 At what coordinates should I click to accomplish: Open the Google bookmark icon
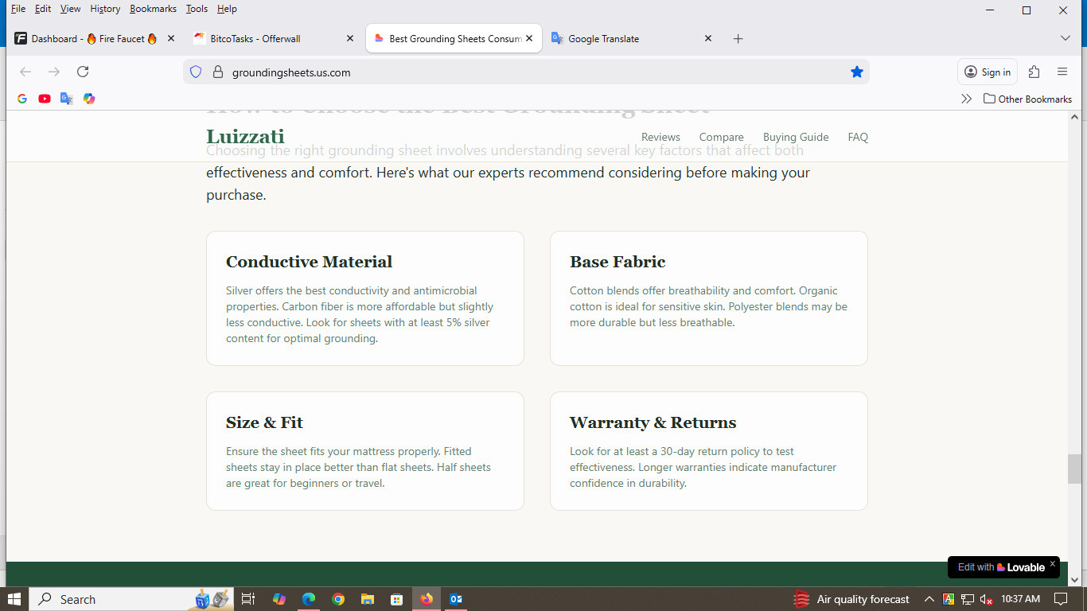pyautogui.click(x=22, y=99)
